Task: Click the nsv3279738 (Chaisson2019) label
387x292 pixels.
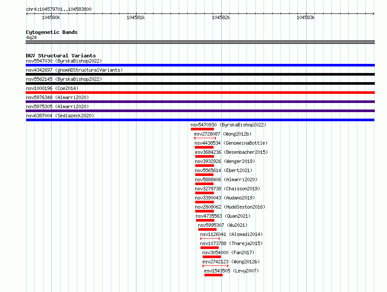Action: point(227,189)
